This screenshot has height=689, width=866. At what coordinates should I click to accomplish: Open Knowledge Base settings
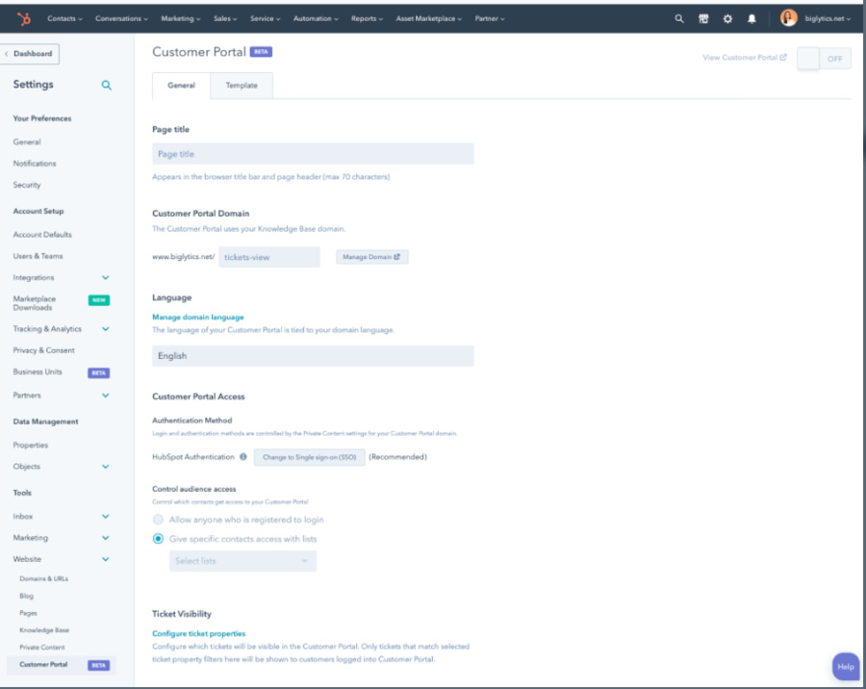(44, 630)
